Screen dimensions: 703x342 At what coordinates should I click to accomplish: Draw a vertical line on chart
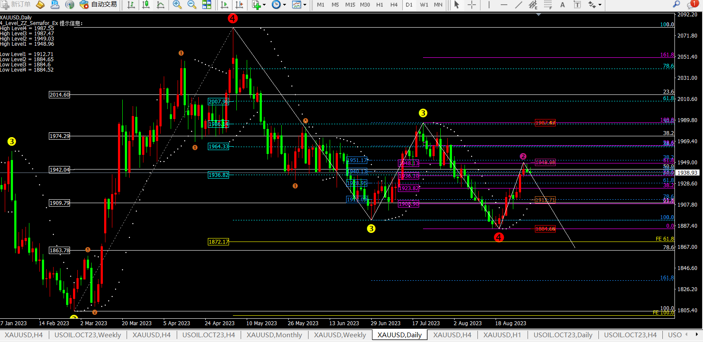tap(489, 5)
